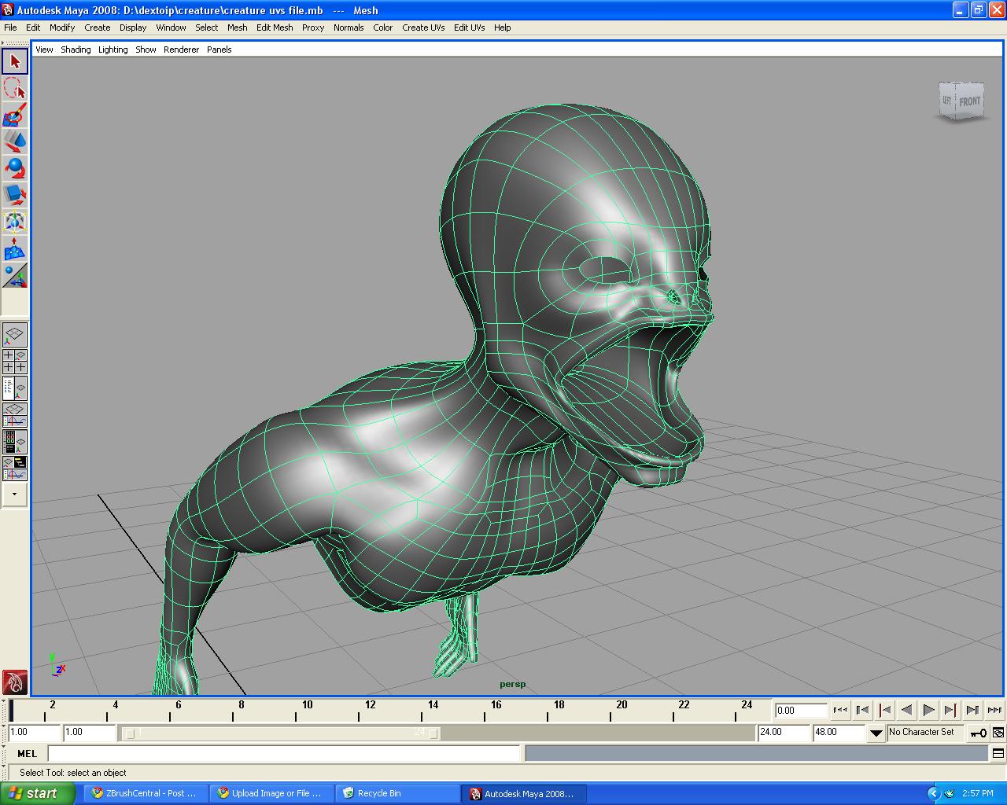Open the panel Renderer menu
This screenshot has width=1007, height=805.
tap(181, 50)
